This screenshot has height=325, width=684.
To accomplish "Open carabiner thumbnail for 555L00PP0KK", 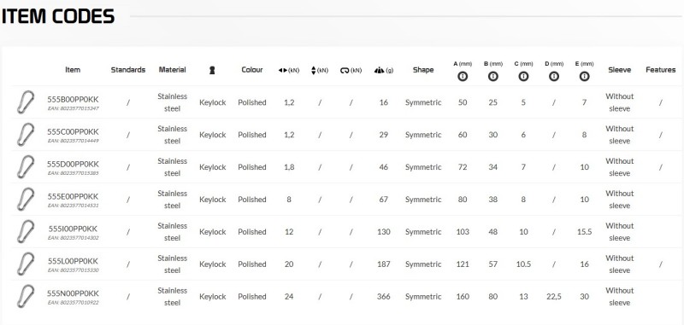I will [x=26, y=264].
